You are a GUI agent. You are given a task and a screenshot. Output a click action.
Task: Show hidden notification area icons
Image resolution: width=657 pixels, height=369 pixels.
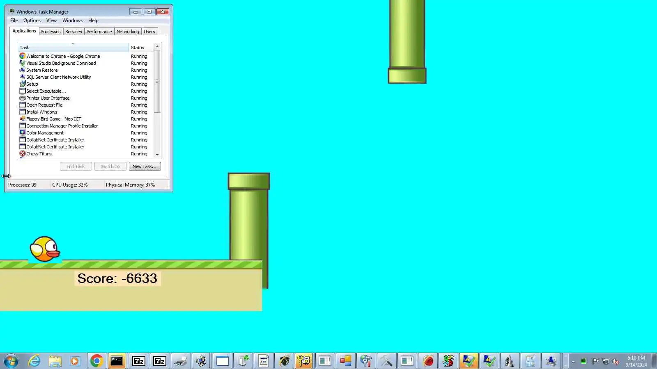(x=573, y=361)
